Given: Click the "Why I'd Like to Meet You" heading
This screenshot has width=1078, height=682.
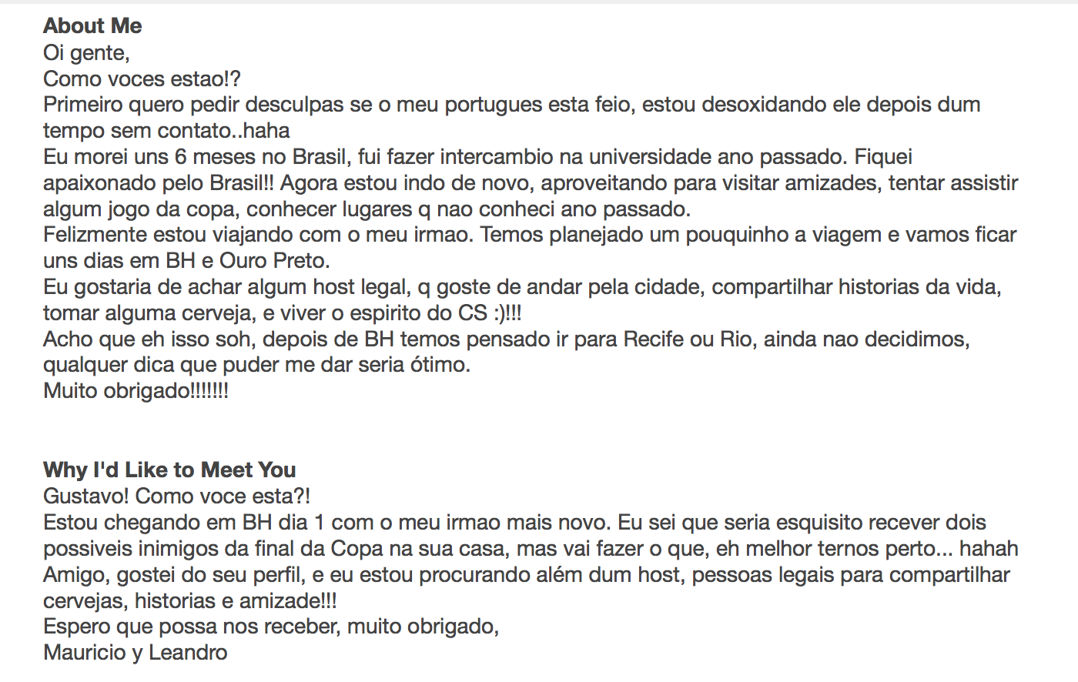Looking at the screenshot, I should tap(169, 470).
